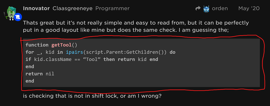Viewport: 270px width, 106px height.
Task: Click the function keyword in code block
Action: [x=37, y=45]
